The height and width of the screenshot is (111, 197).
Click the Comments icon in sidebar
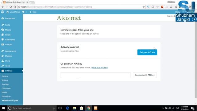coord(3,40)
